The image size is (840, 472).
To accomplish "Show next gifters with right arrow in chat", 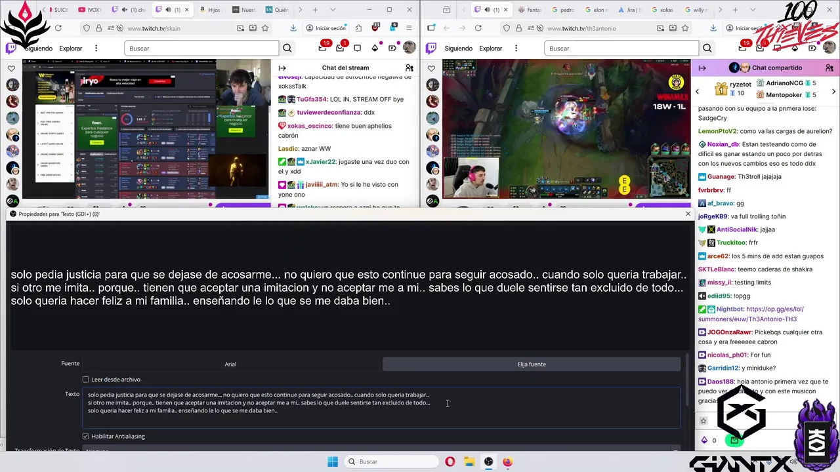I will coord(834,91).
